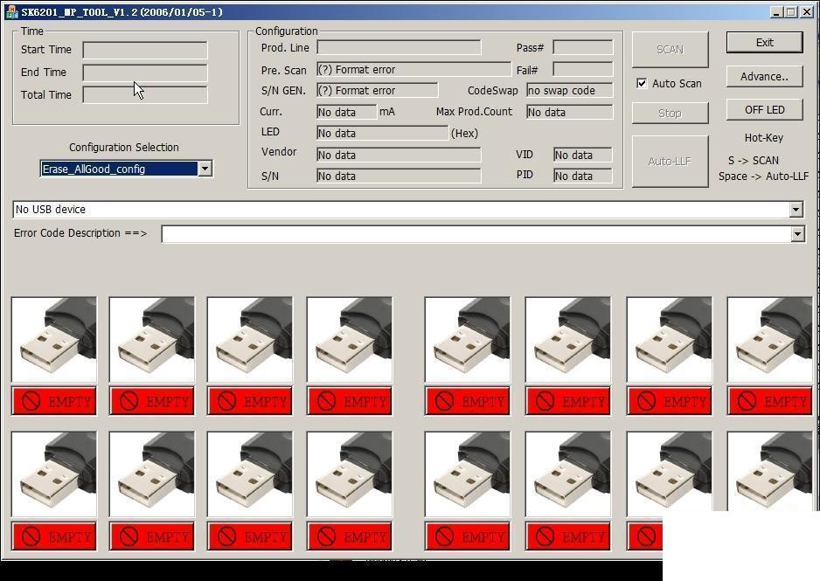Click the Exit button

(765, 42)
